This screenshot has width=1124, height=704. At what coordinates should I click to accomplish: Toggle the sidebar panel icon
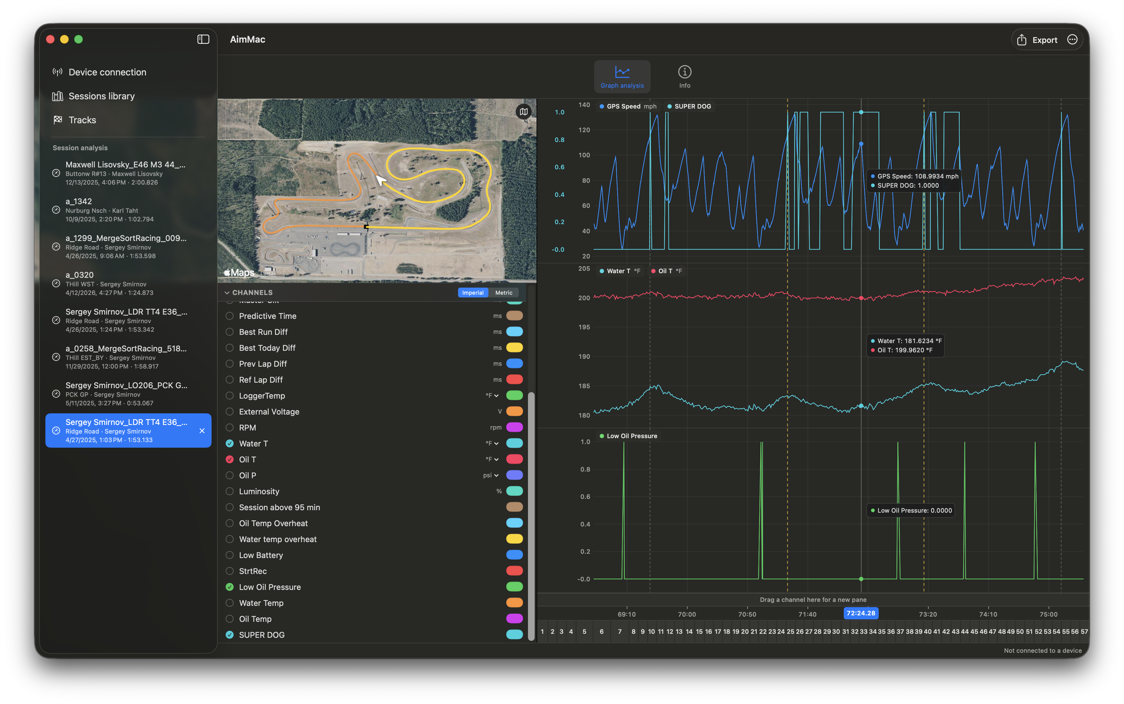(203, 40)
